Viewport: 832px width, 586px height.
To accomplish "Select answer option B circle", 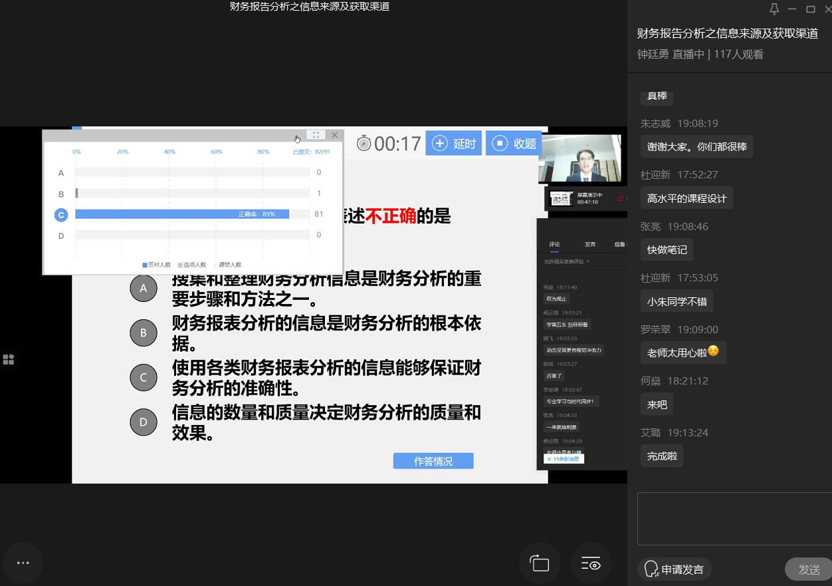I will click(x=144, y=333).
